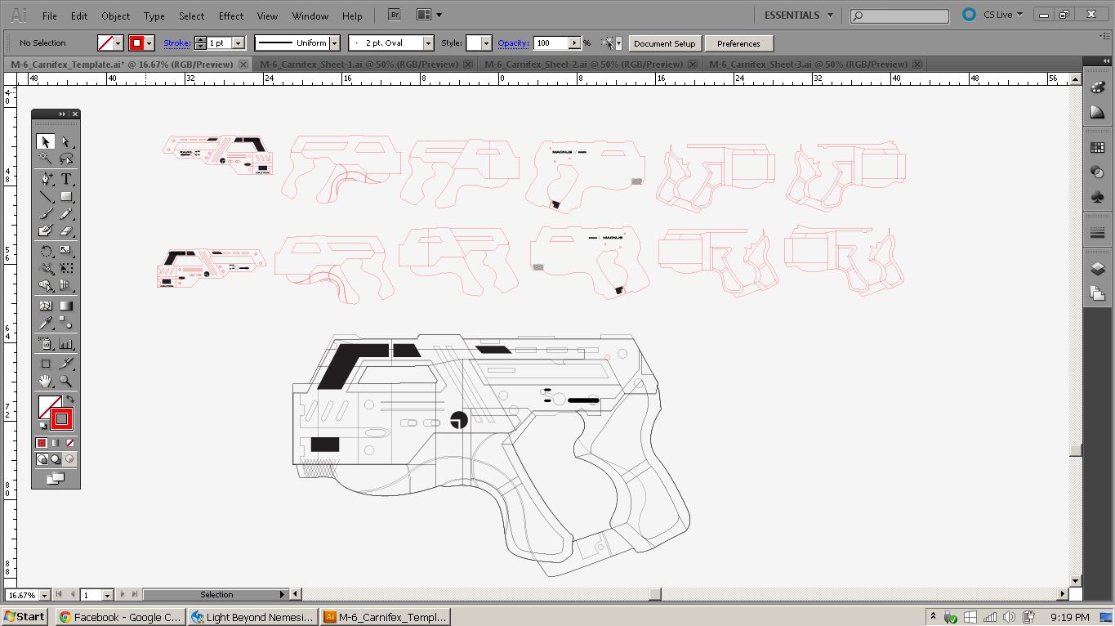Set paint type to Gradient
The image size is (1115, 626).
tap(56, 443)
